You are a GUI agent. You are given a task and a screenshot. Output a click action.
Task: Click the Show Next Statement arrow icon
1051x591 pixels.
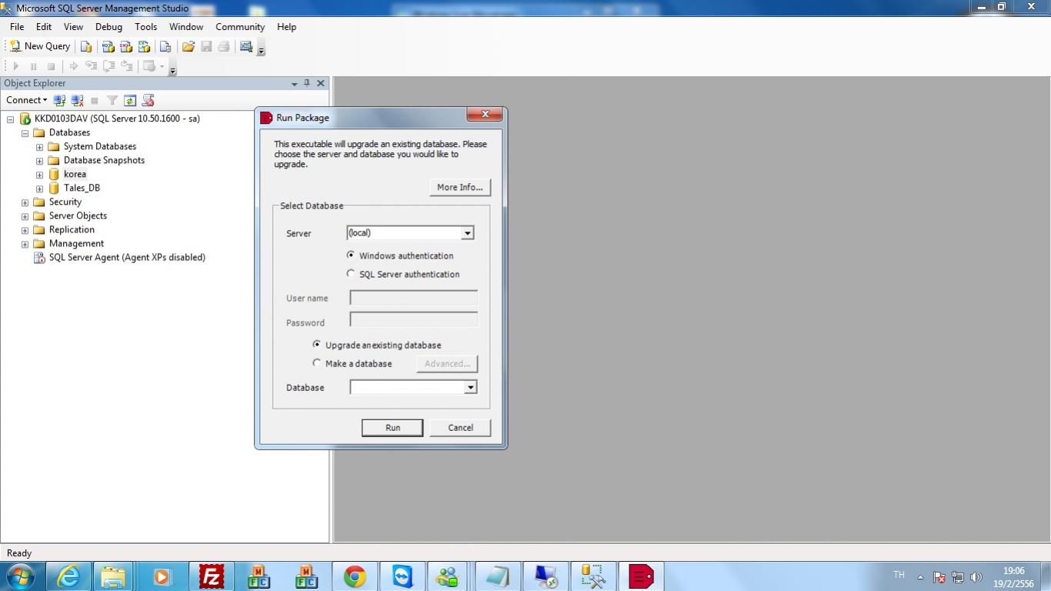(x=74, y=66)
